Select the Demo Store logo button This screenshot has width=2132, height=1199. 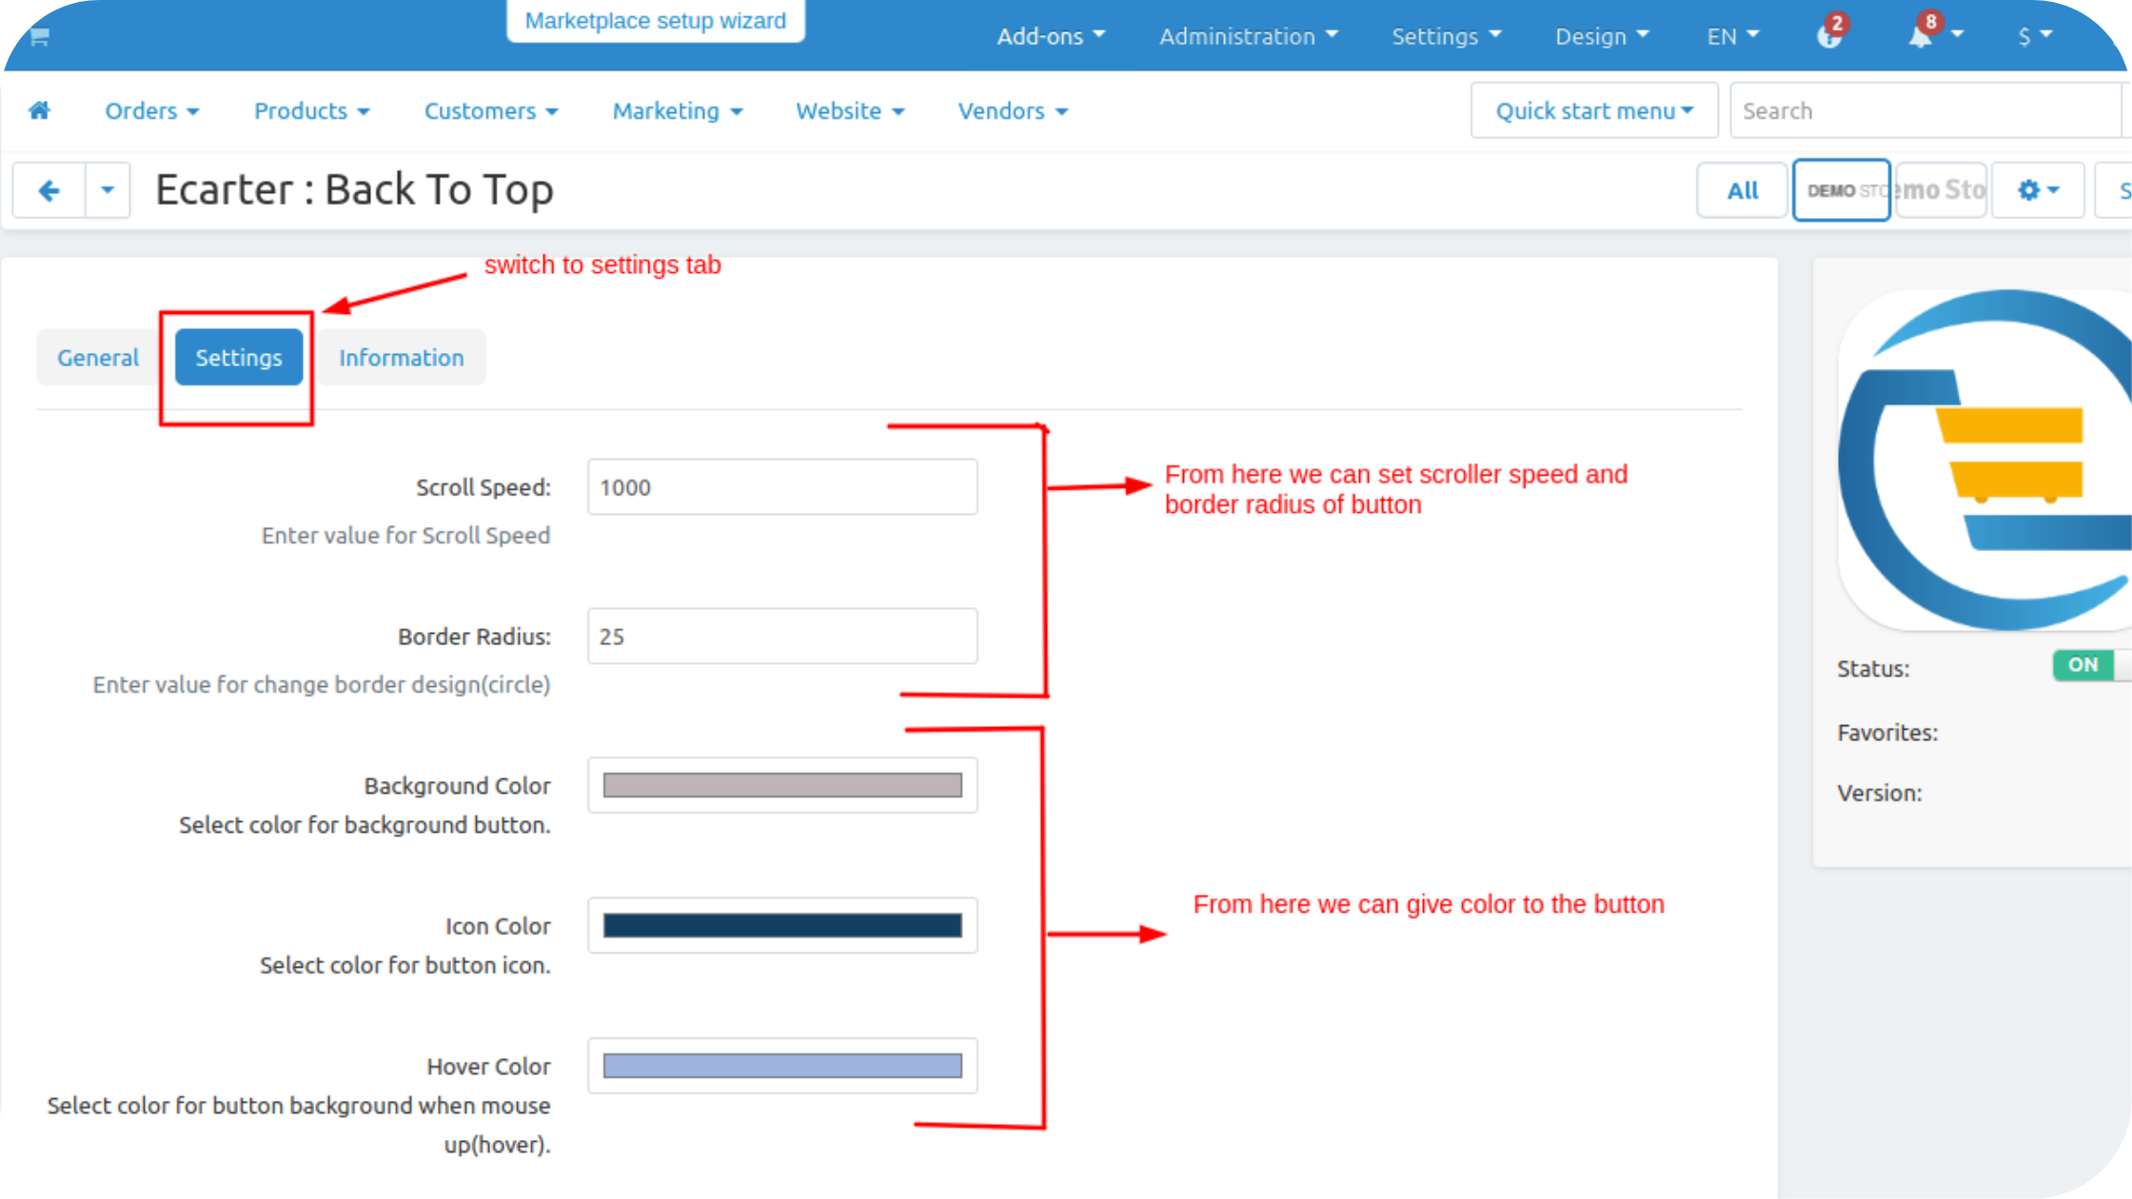(x=1841, y=190)
